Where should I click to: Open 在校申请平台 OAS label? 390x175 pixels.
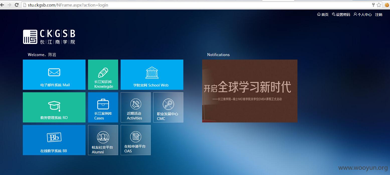135,149
